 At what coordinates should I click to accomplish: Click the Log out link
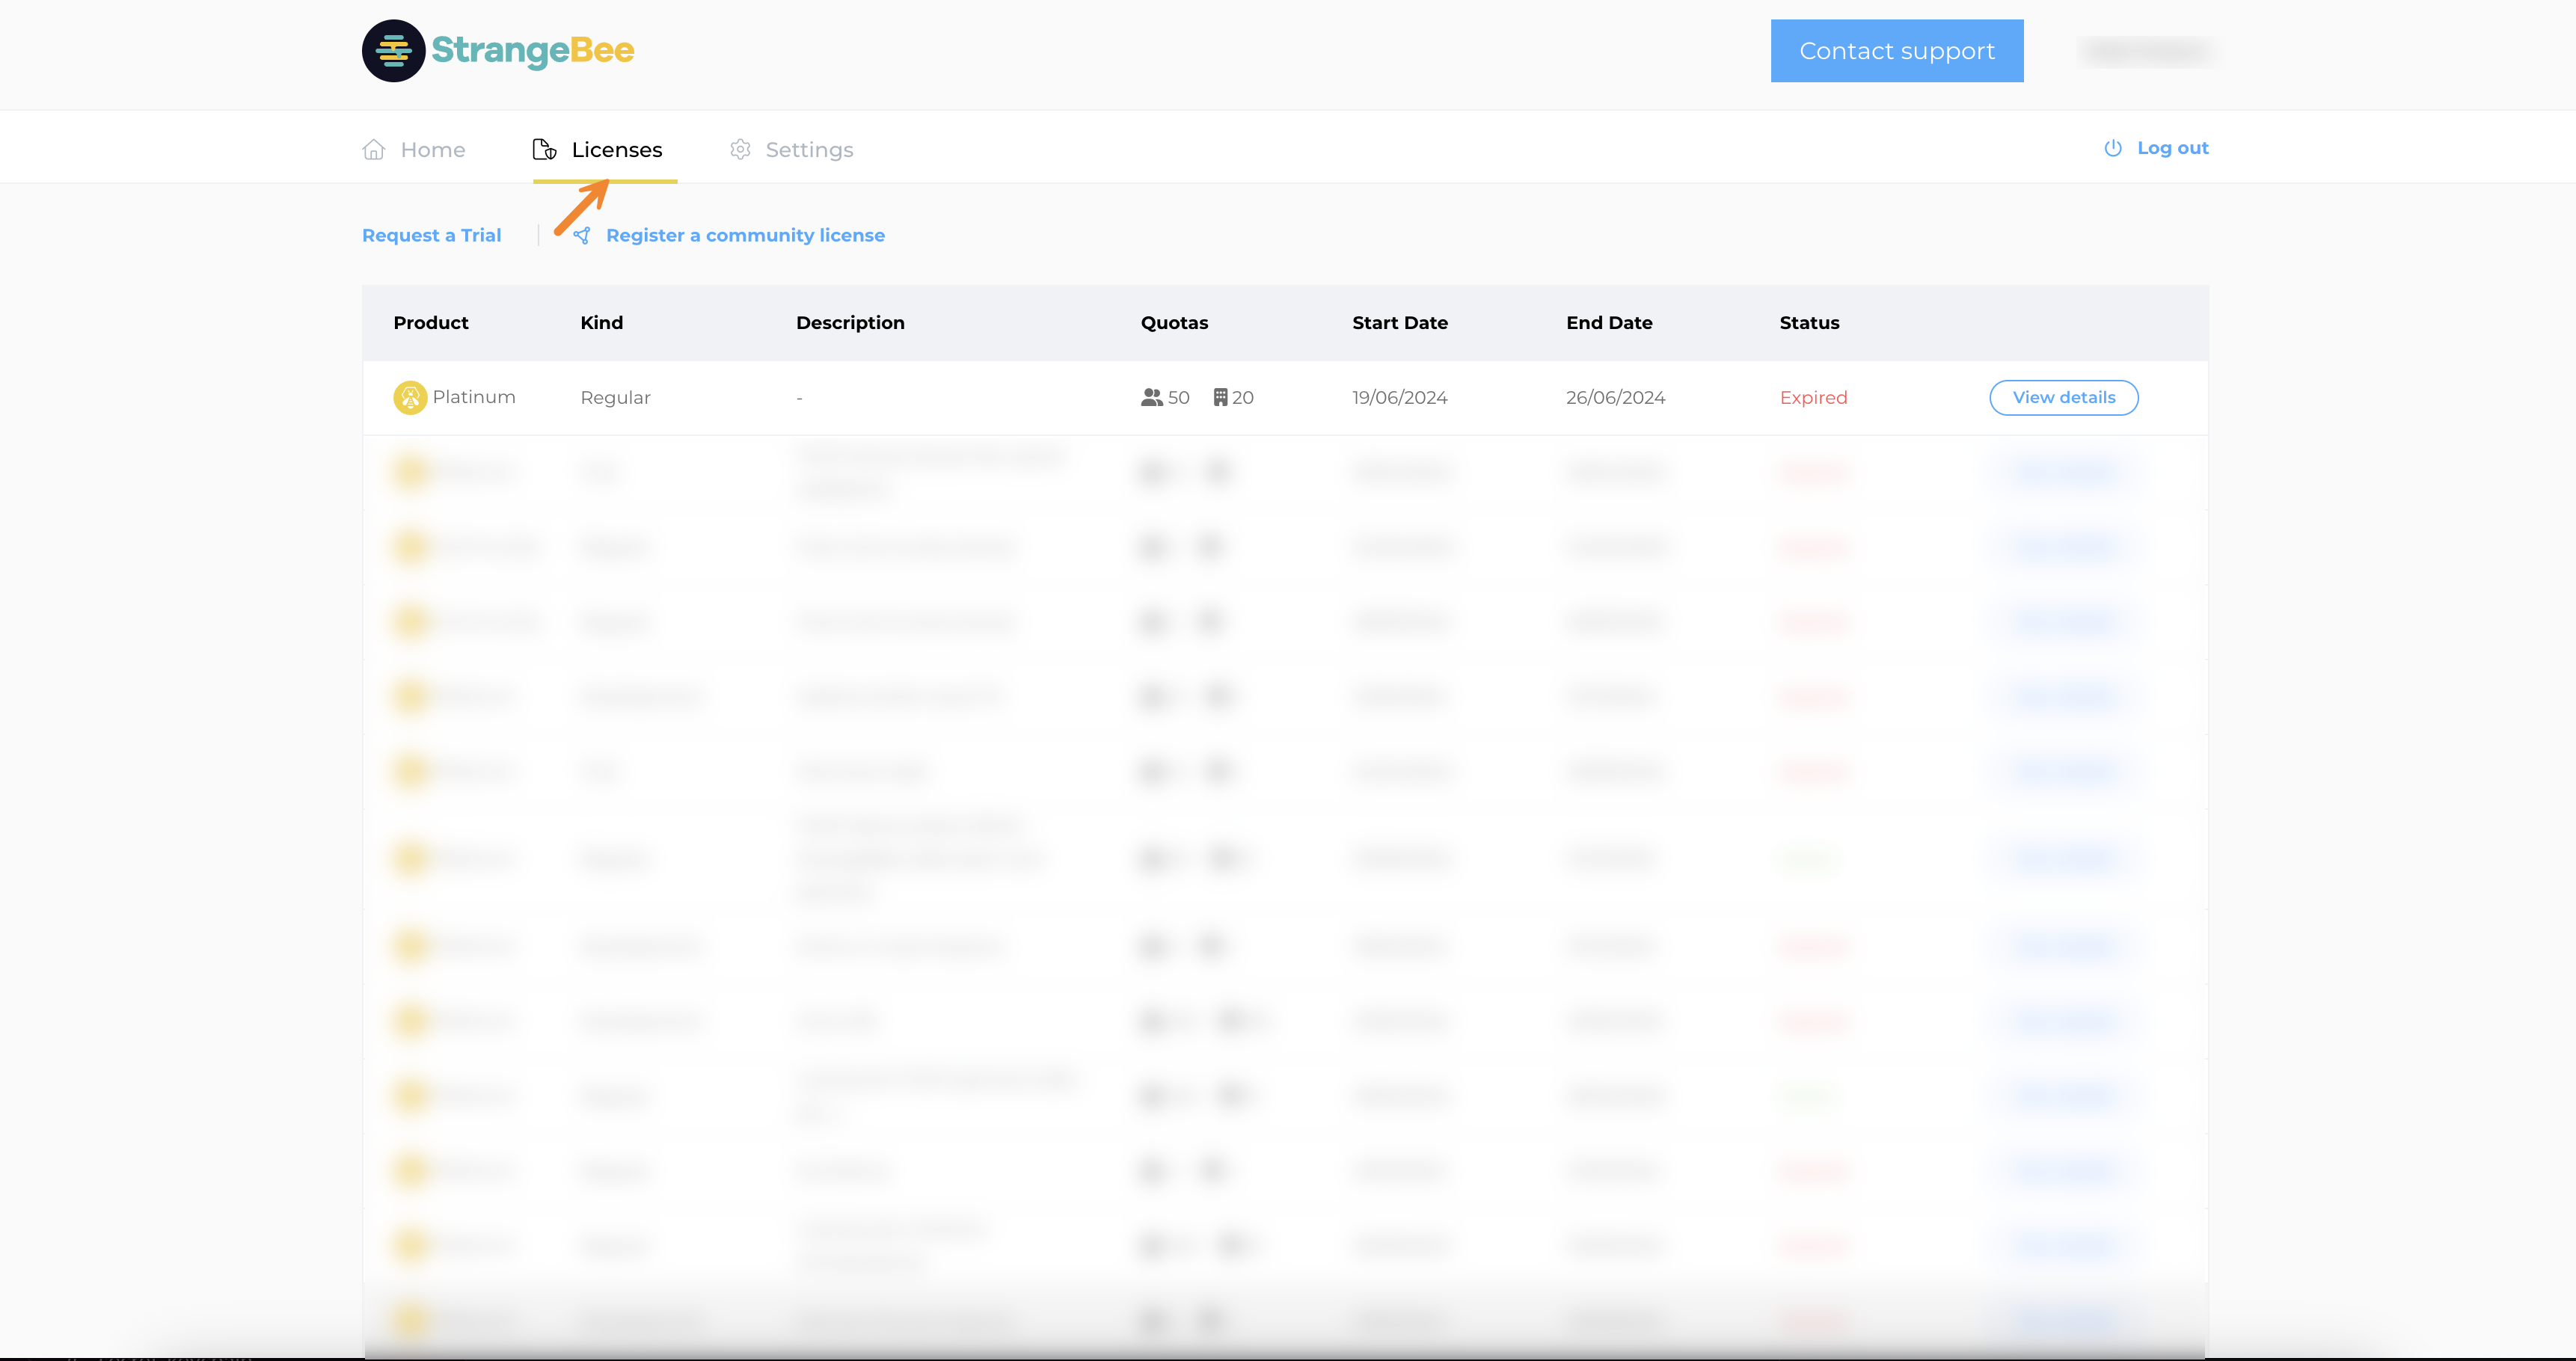click(x=2156, y=148)
